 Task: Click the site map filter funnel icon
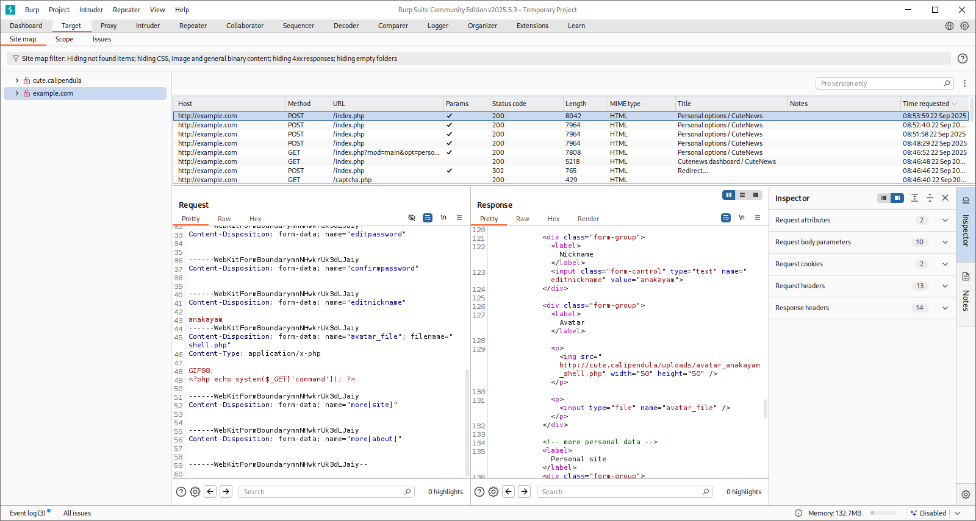pos(16,58)
